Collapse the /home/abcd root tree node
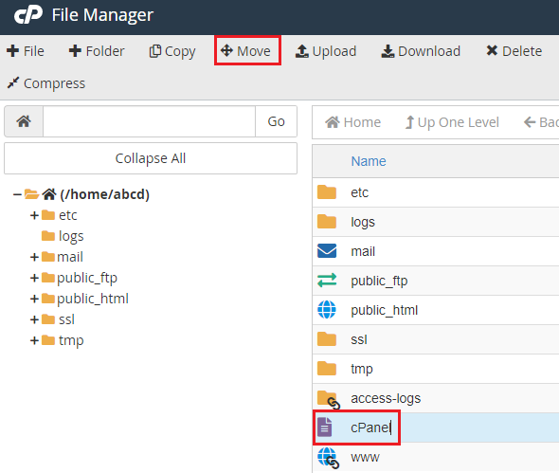 pyautogui.click(x=17, y=194)
